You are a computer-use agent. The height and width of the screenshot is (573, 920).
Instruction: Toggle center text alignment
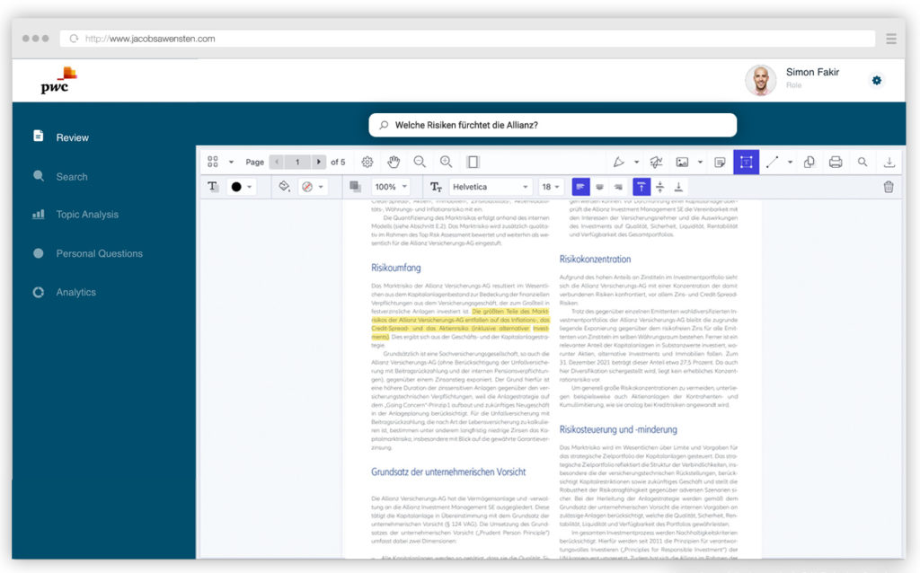click(599, 187)
